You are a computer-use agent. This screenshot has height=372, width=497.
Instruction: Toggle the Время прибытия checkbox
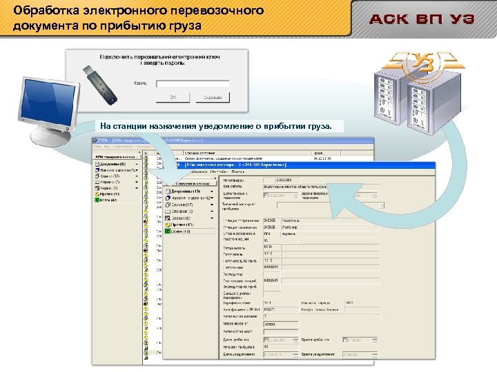pos(346,340)
